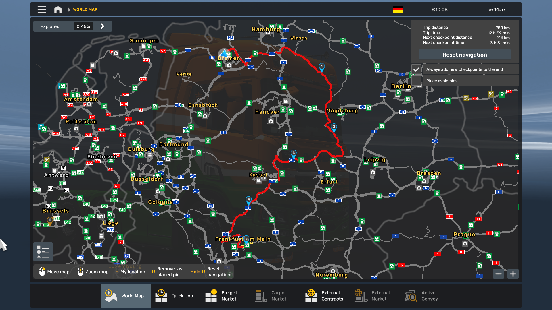Zoom out with the minus button
This screenshot has width=552, height=310.
pyautogui.click(x=499, y=274)
